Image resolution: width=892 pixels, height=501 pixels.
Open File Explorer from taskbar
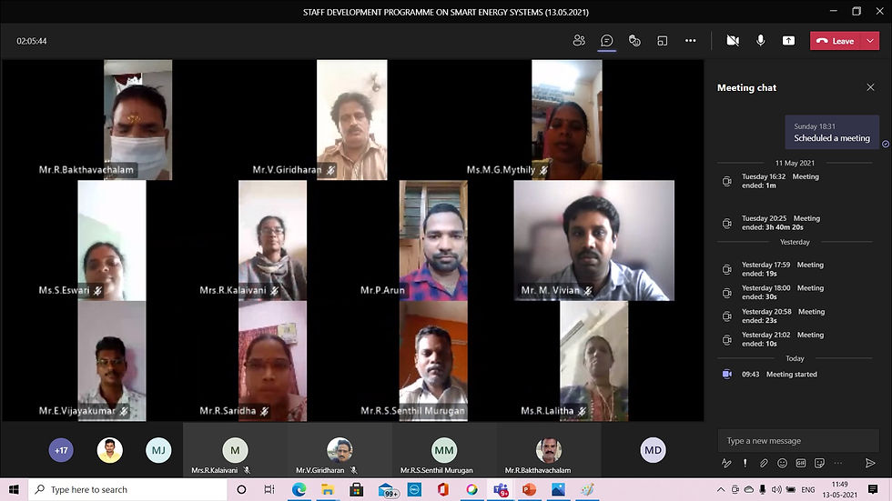coord(328,489)
